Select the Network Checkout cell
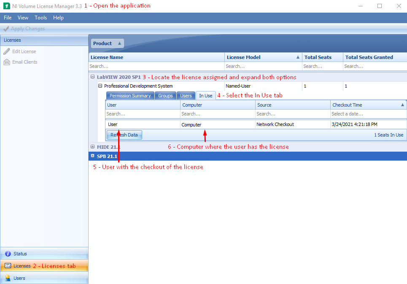 click(293, 124)
